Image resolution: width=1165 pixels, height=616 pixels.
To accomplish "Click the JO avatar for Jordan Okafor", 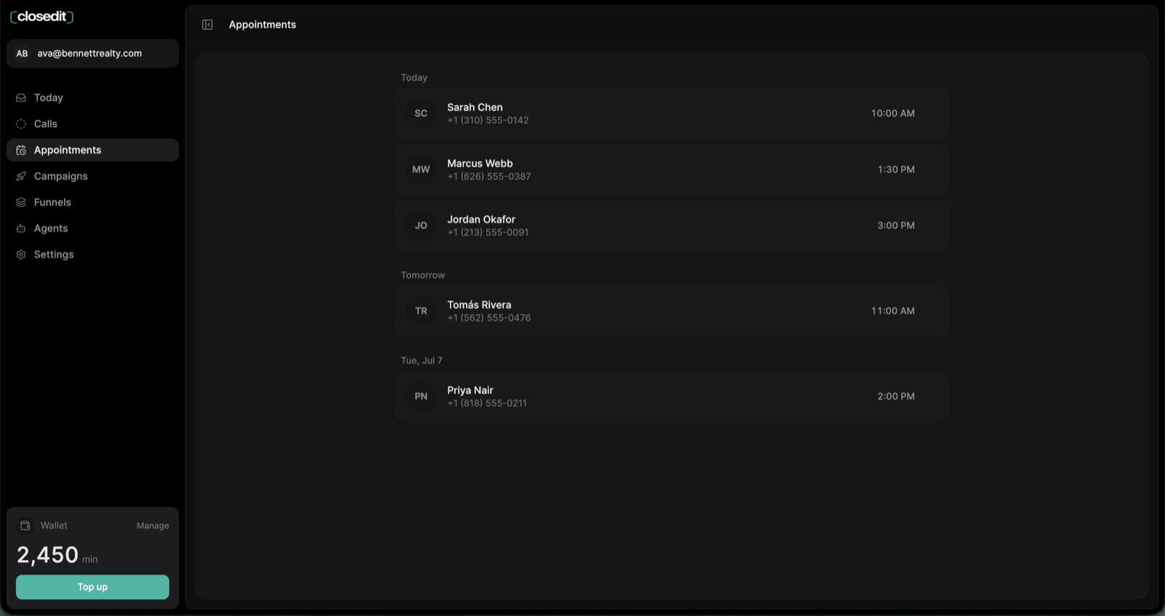I will click(421, 225).
